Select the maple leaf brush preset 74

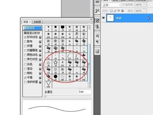tap(84, 56)
